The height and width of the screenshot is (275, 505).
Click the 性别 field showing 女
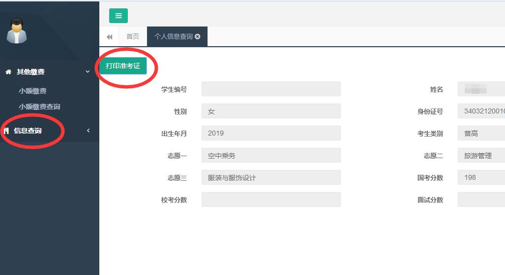271,111
